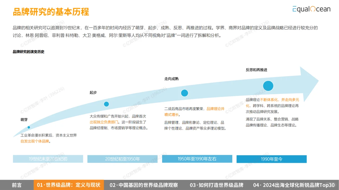Open 04·2024出海全球化新锐品牌Top30 tab

click(294, 185)
